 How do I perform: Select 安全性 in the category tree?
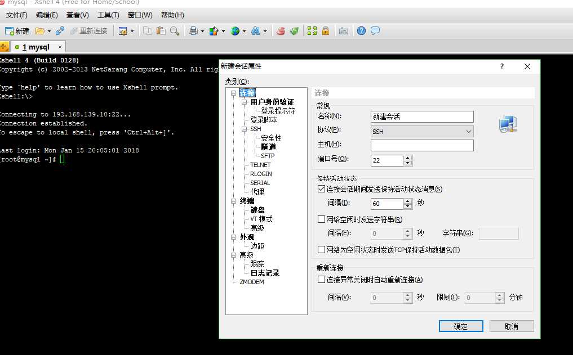pyautogui.click(x=271, y=138)
